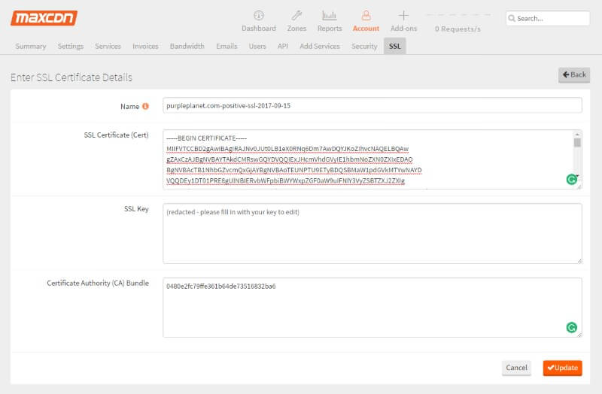
Task: Click the orange info icon beside Name
Action: tap(145, 106)
